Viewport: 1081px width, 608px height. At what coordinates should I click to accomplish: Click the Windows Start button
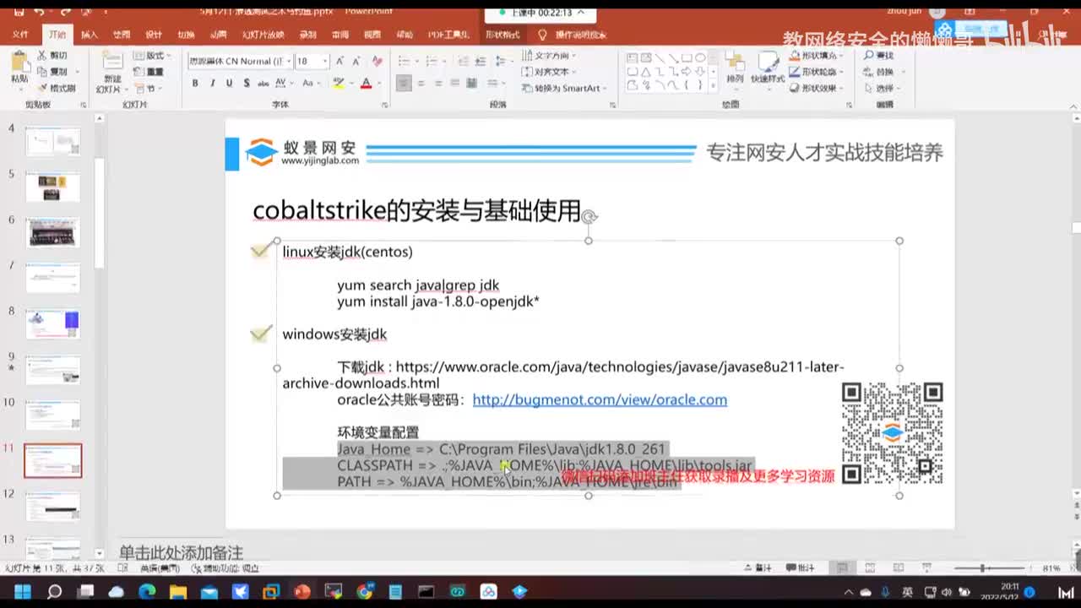tap(22, 592)
